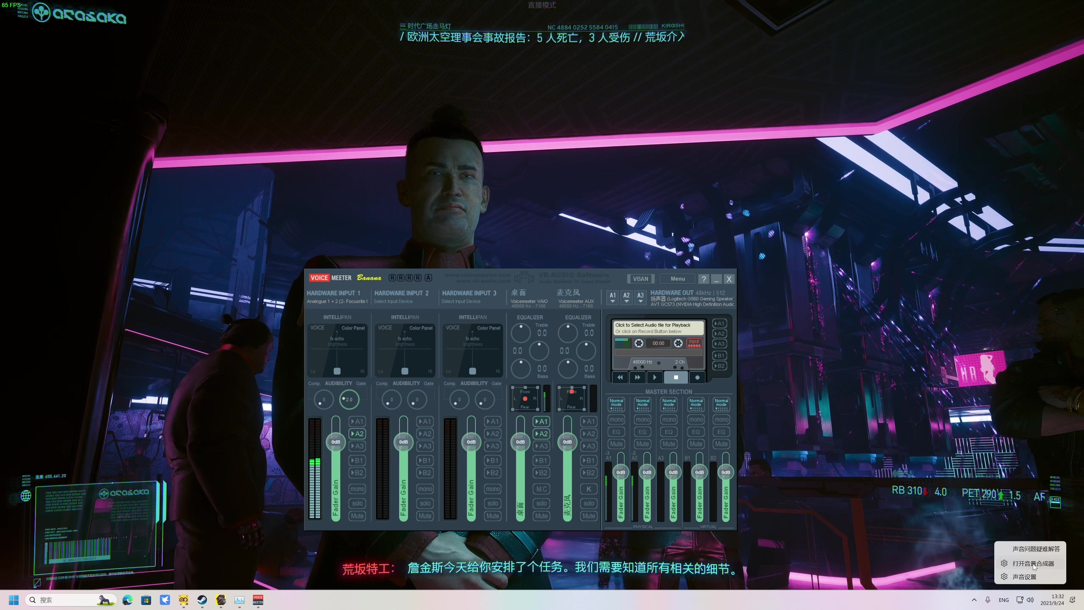Open the A3 hardware output device dropdown
The width and height of the screenshot is (1084, 610).
coord(641,297)
